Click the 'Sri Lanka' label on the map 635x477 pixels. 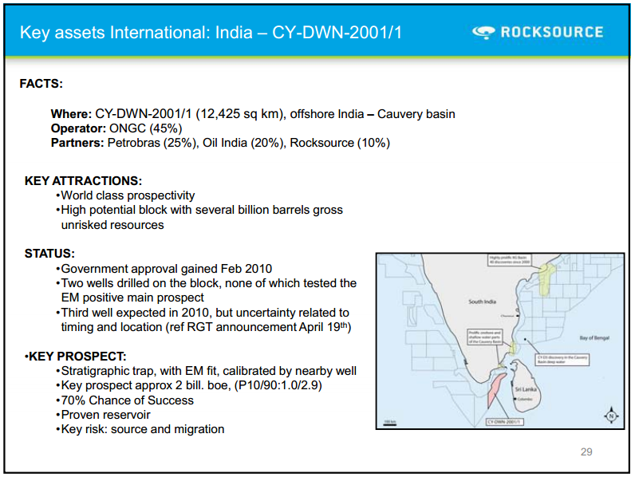coord(526,389)
